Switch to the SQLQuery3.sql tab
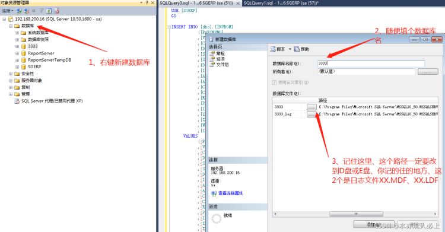The width and height of the screenshot is (445, 232). click(x=196, y=3)
